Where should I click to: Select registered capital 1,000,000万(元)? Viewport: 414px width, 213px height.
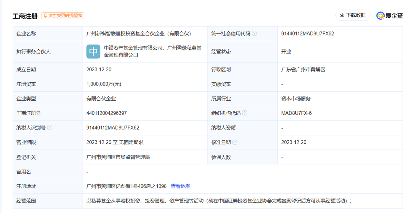pyautogui.click(x=104, y=84)
